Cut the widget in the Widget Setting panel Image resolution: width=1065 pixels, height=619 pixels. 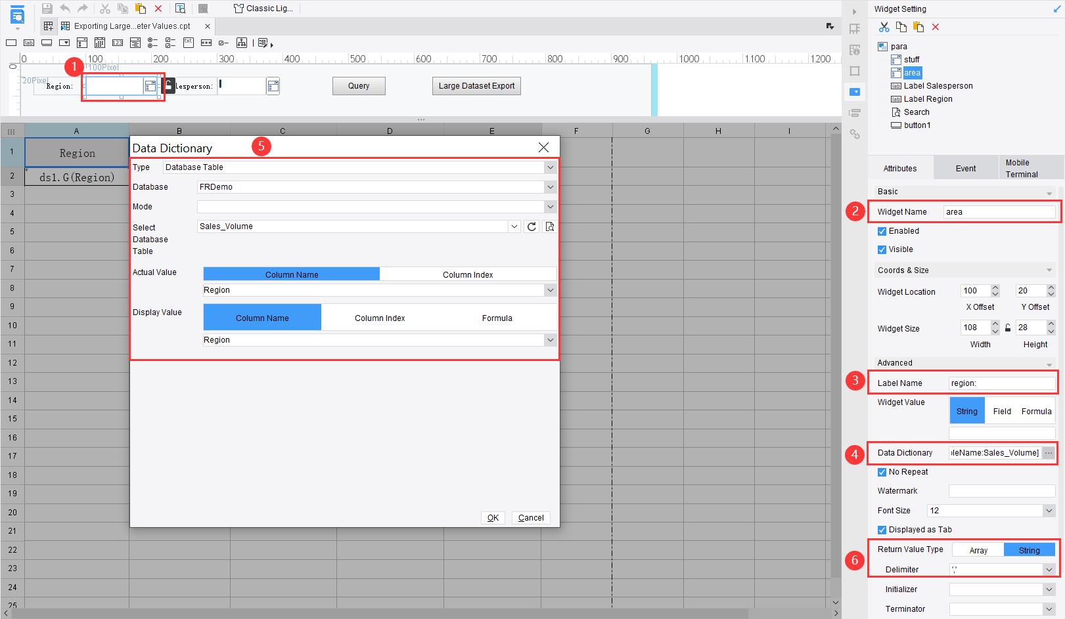pyautogui.click(x=884, y=27)
